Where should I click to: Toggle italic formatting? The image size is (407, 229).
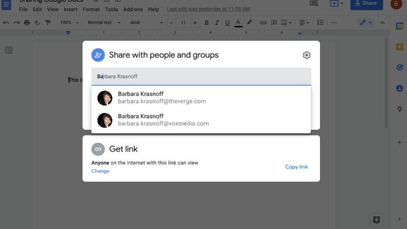217,22
